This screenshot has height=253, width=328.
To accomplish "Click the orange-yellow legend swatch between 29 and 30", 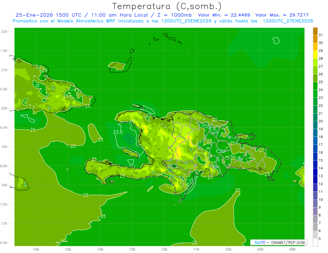I will pos(315,47).
